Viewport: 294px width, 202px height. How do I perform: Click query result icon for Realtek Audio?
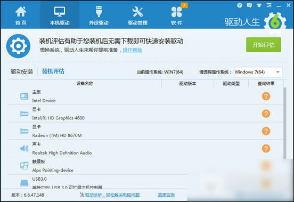pyautogui.click(x=266, y=148)
